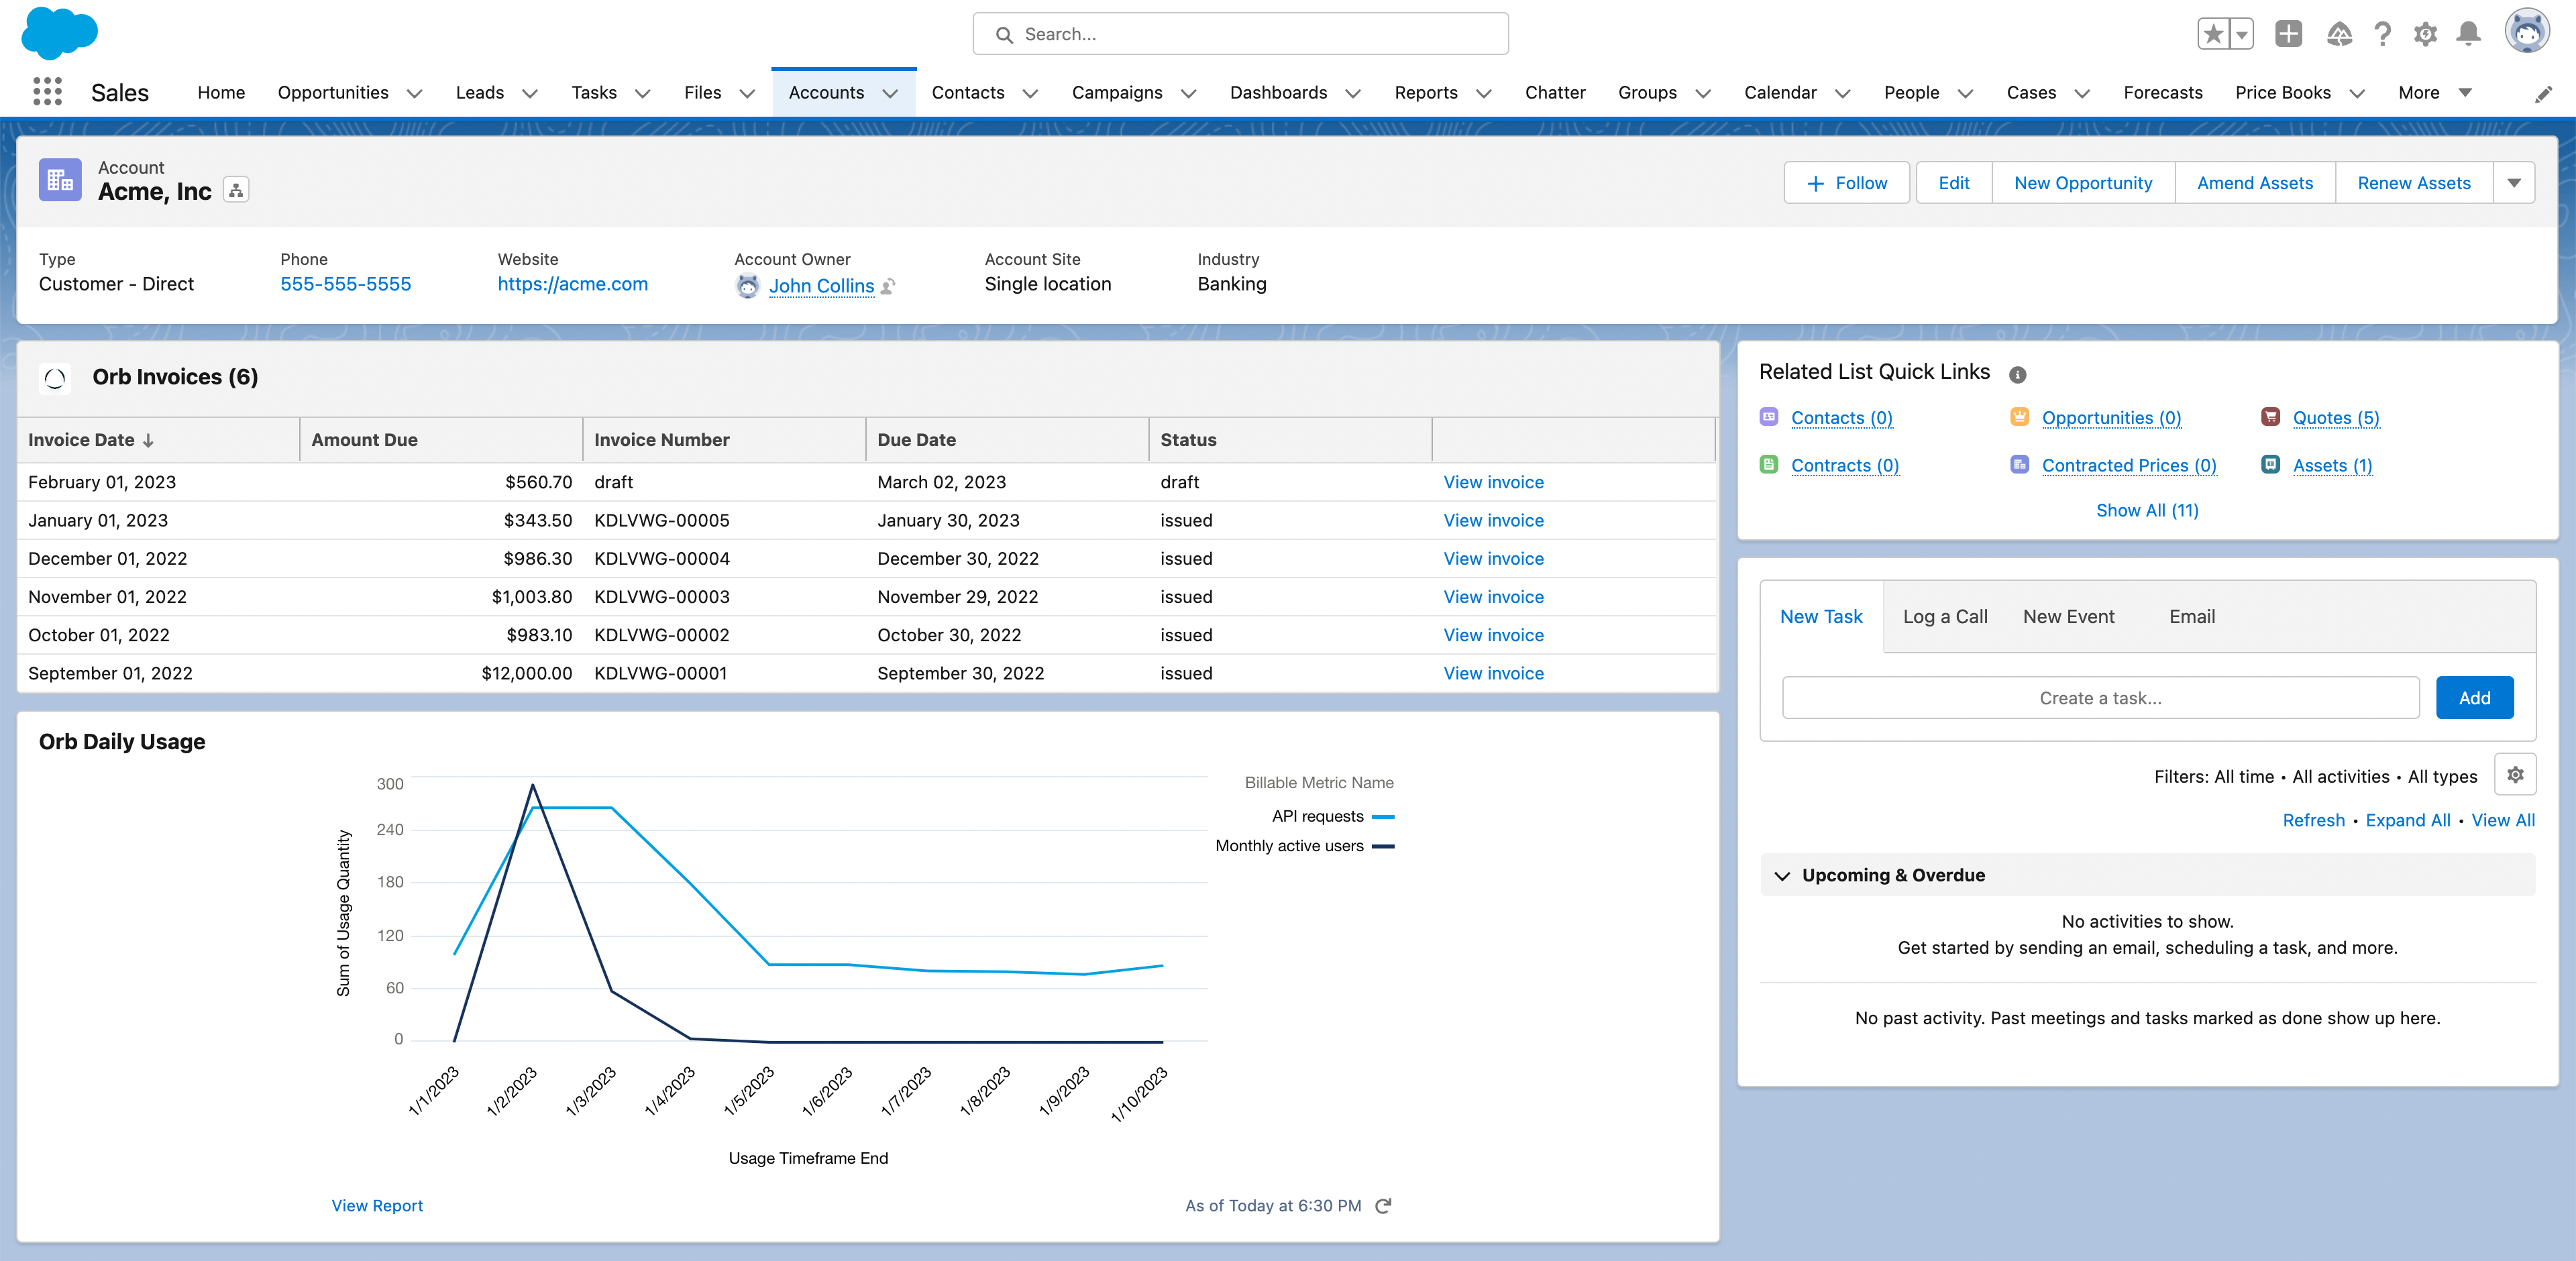Click the Search box
2576x1261 pixels.
1240,34
